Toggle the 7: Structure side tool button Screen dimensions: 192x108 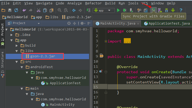point(3,64)
